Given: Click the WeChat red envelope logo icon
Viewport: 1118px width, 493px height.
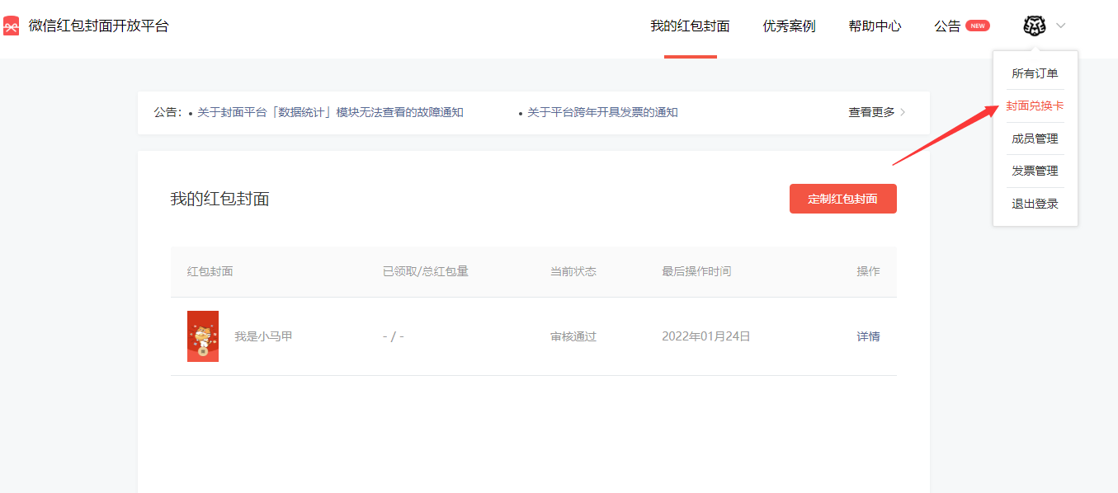Looking at the screenshot, I should click(11, 26).
